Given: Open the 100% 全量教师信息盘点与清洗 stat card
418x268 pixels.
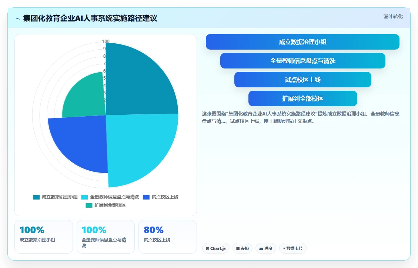Looking at the screenshot, I should (106, 237).
